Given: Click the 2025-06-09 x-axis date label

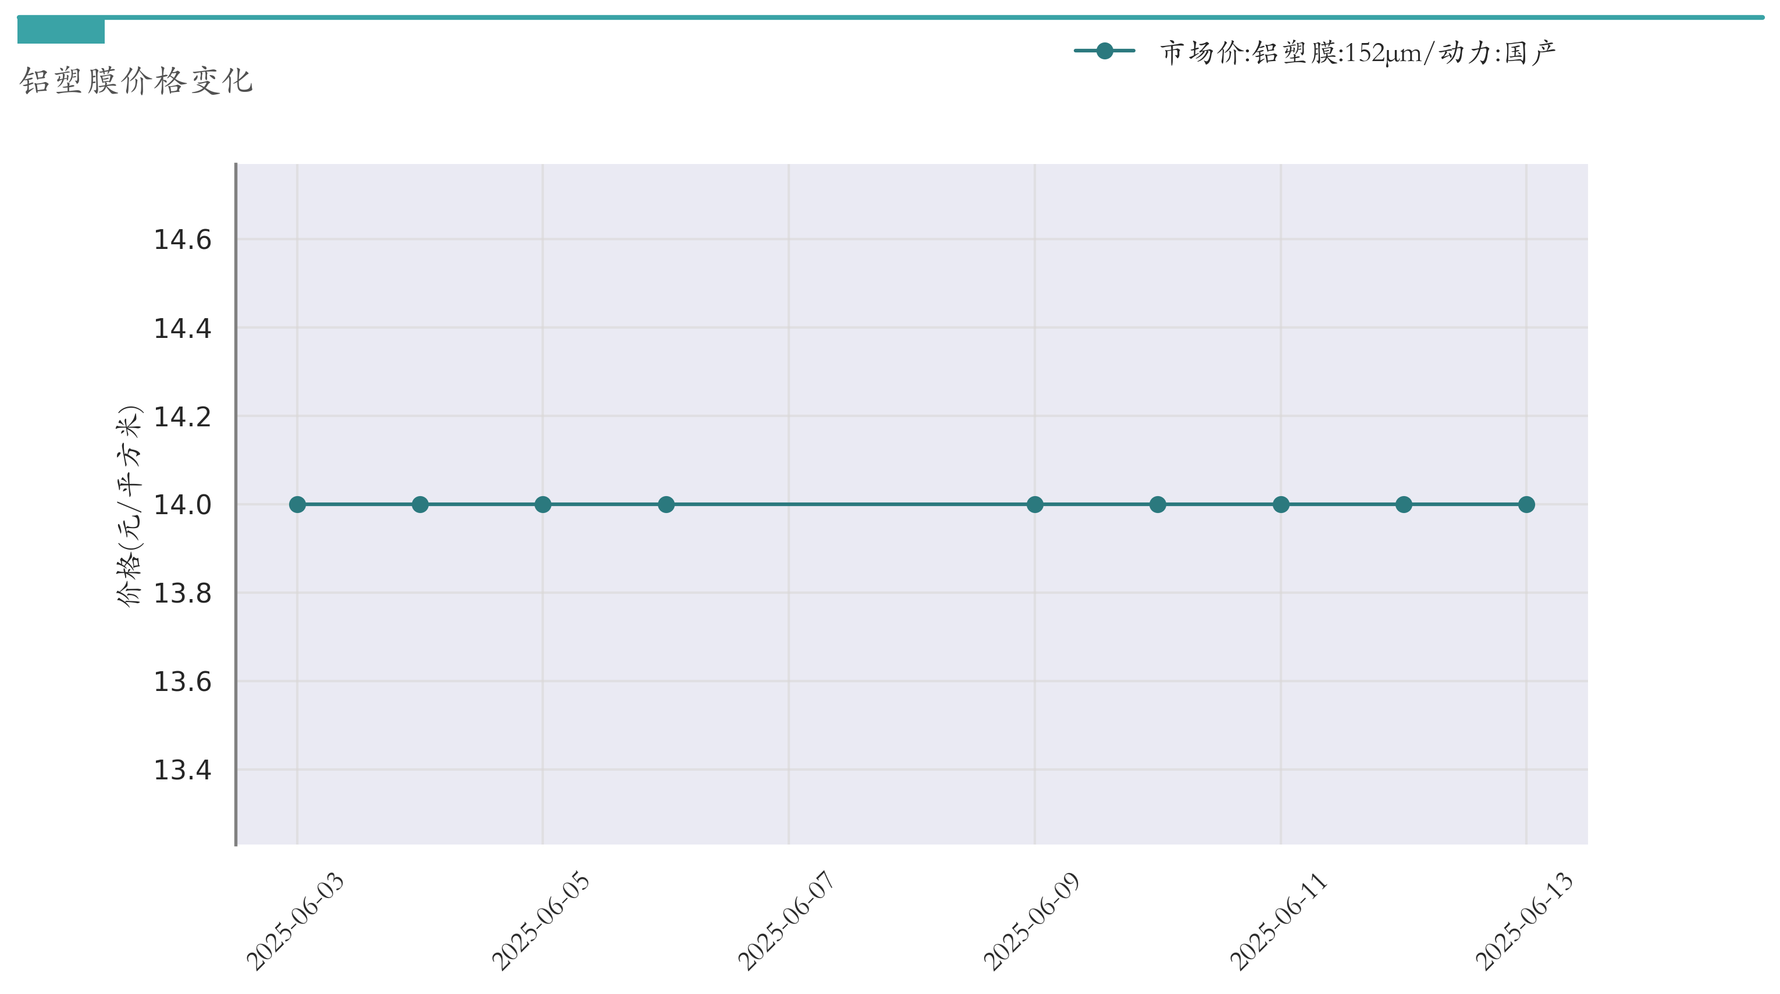Looking at the screenshot, I should 1033,921.
